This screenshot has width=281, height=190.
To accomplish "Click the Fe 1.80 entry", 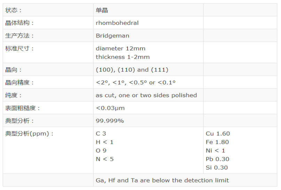I will [217, 142].
